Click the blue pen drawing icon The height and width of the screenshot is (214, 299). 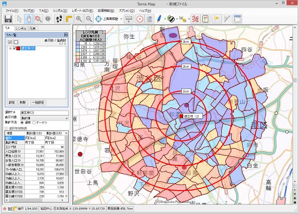click(x=159, y=19)
